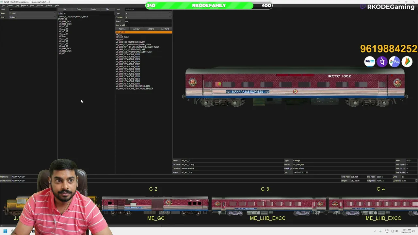418x235 pixels.
Task: Select VG_LHB_EOG_VISTADOME_LIVERY in stock list
Action: (131, 42)
